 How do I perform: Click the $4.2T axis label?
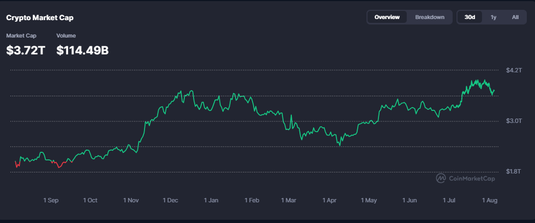pyautogui.click(x=514, y=71)
